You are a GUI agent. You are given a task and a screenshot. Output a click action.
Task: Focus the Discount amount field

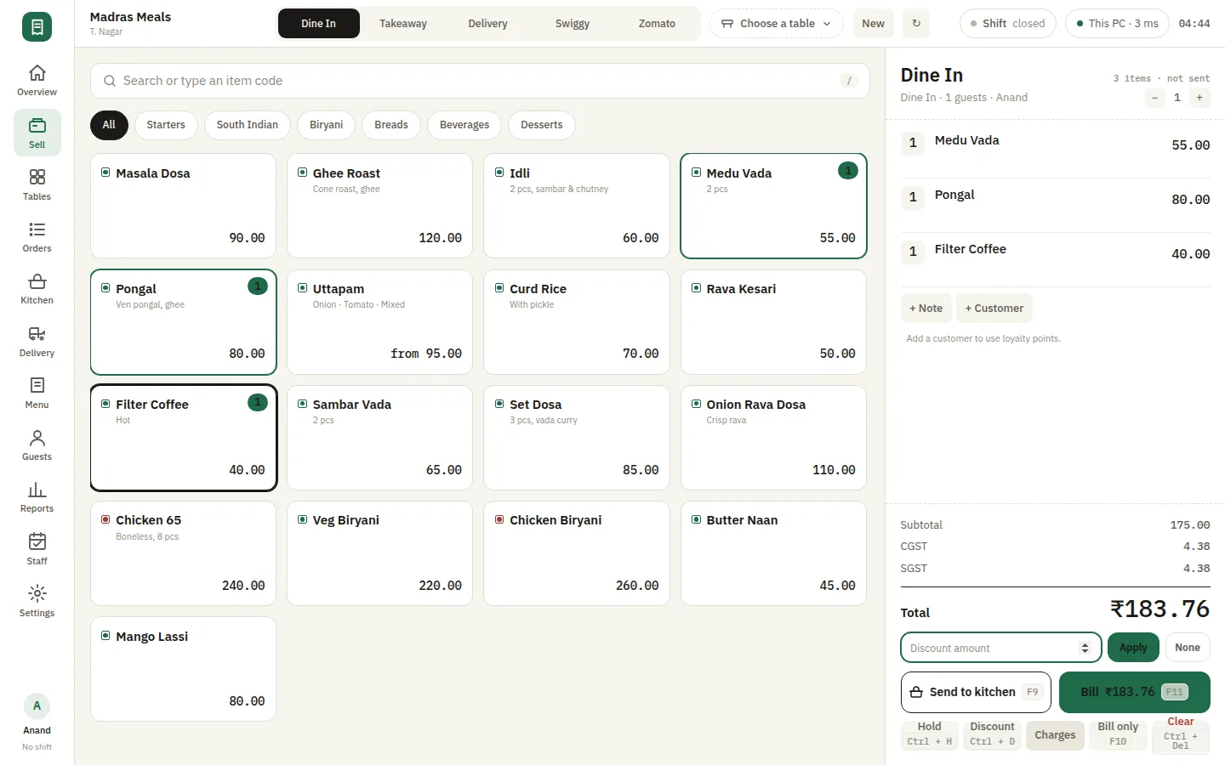(x=1001, y=648)
